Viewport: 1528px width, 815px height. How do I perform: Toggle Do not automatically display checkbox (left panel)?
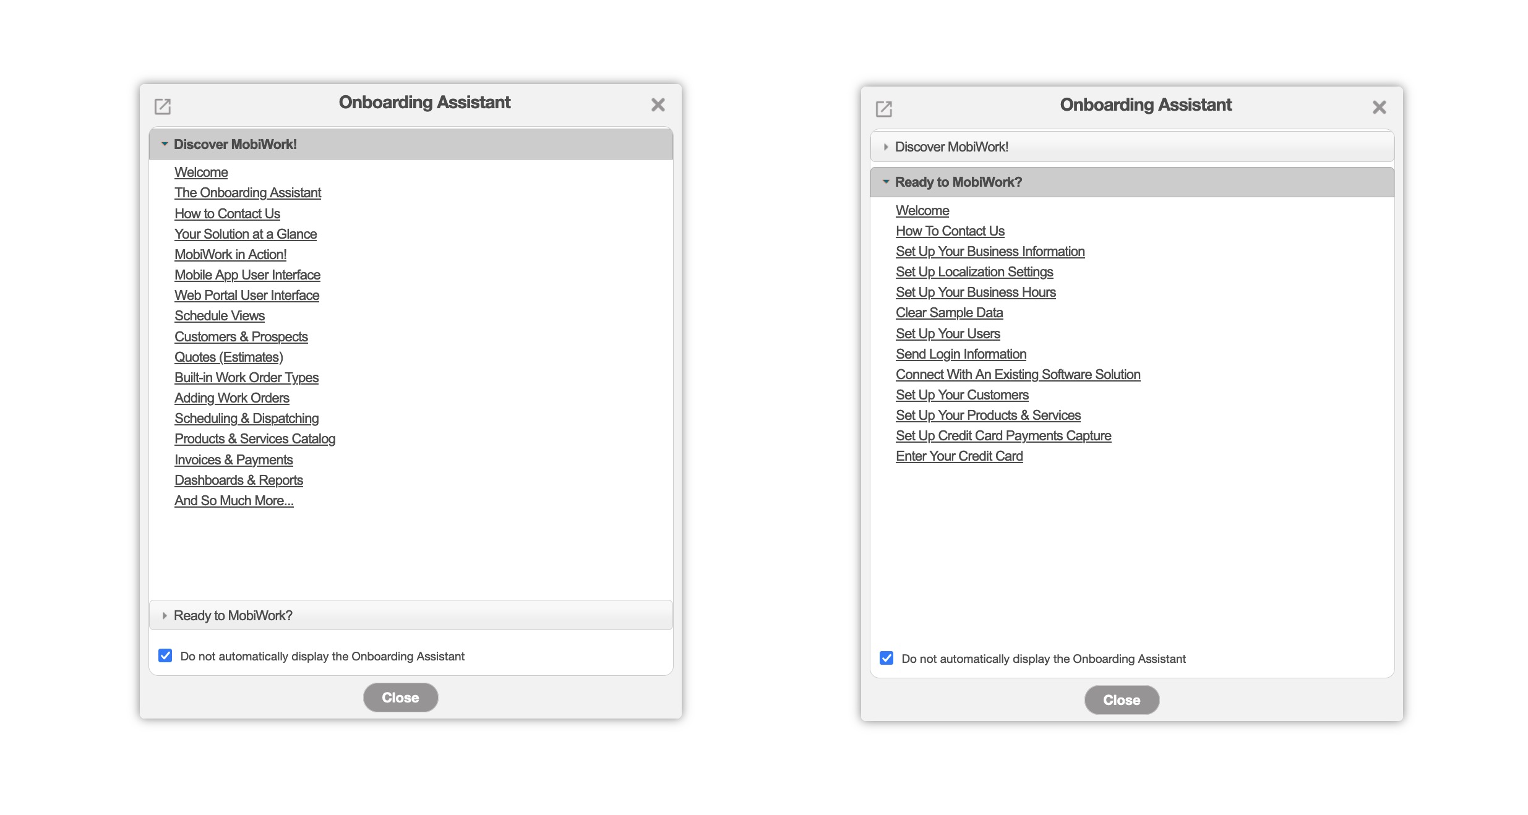click(x=164, y=657)
